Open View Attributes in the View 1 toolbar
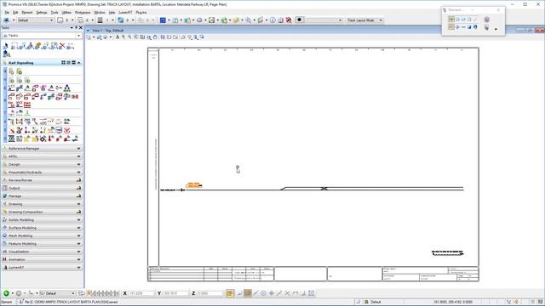 tap(89, 37)
